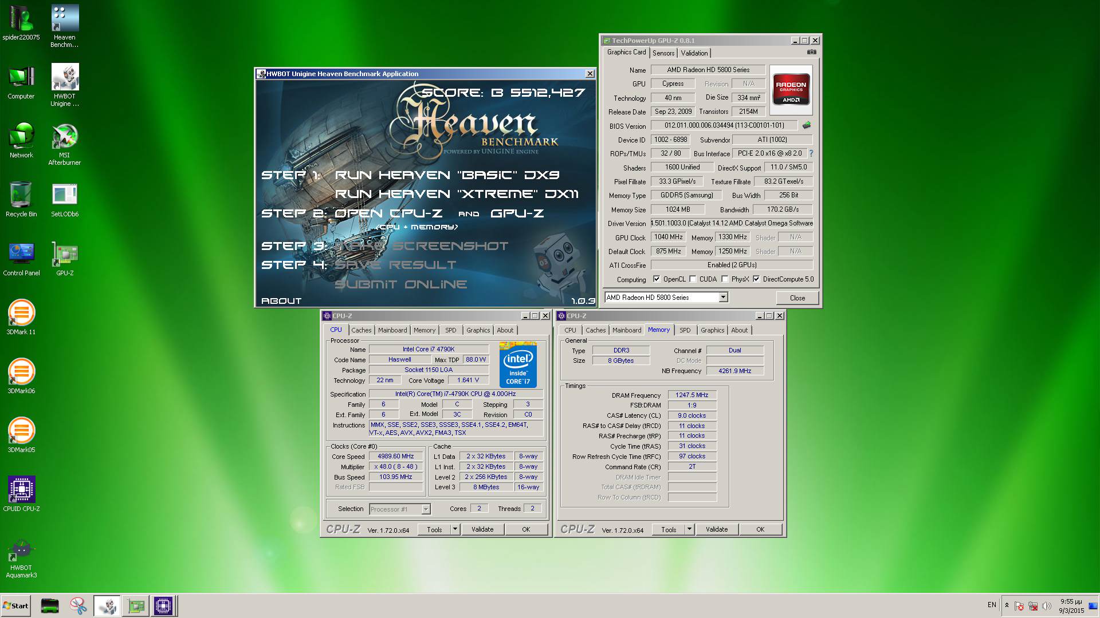Click Run Heaven "Xtreme" DX11 option

[457, 194]
